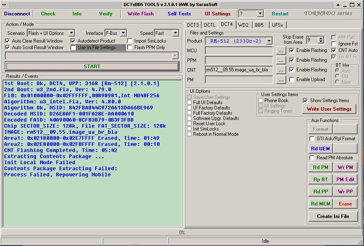Viewport: 364px width, 246px height.
Task: Enable Init SimLocks checkbox
Action: pyautogui.click(x=189, y=129)
